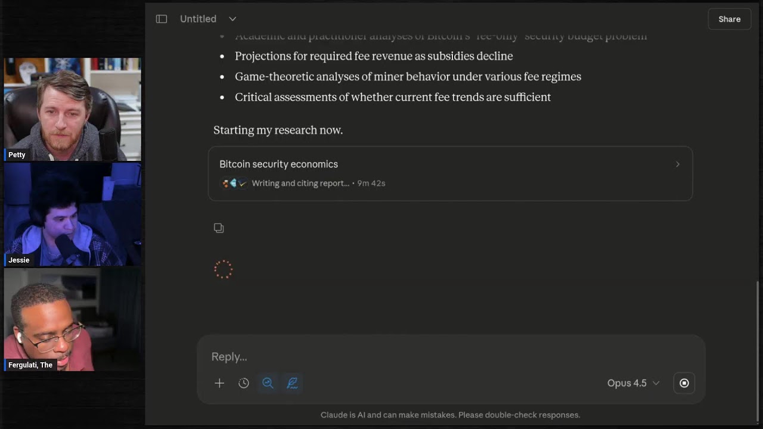
Task: Open the Bitcoin security economics card
Action: 450,173
